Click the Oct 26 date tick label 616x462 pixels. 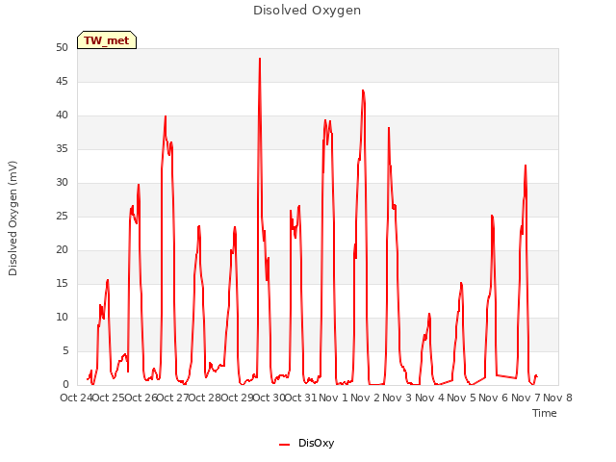(x=141, y=398)
